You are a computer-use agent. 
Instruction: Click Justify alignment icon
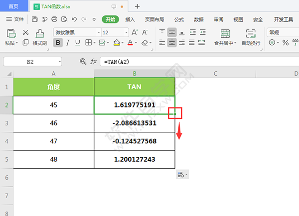tap(192, 42)
